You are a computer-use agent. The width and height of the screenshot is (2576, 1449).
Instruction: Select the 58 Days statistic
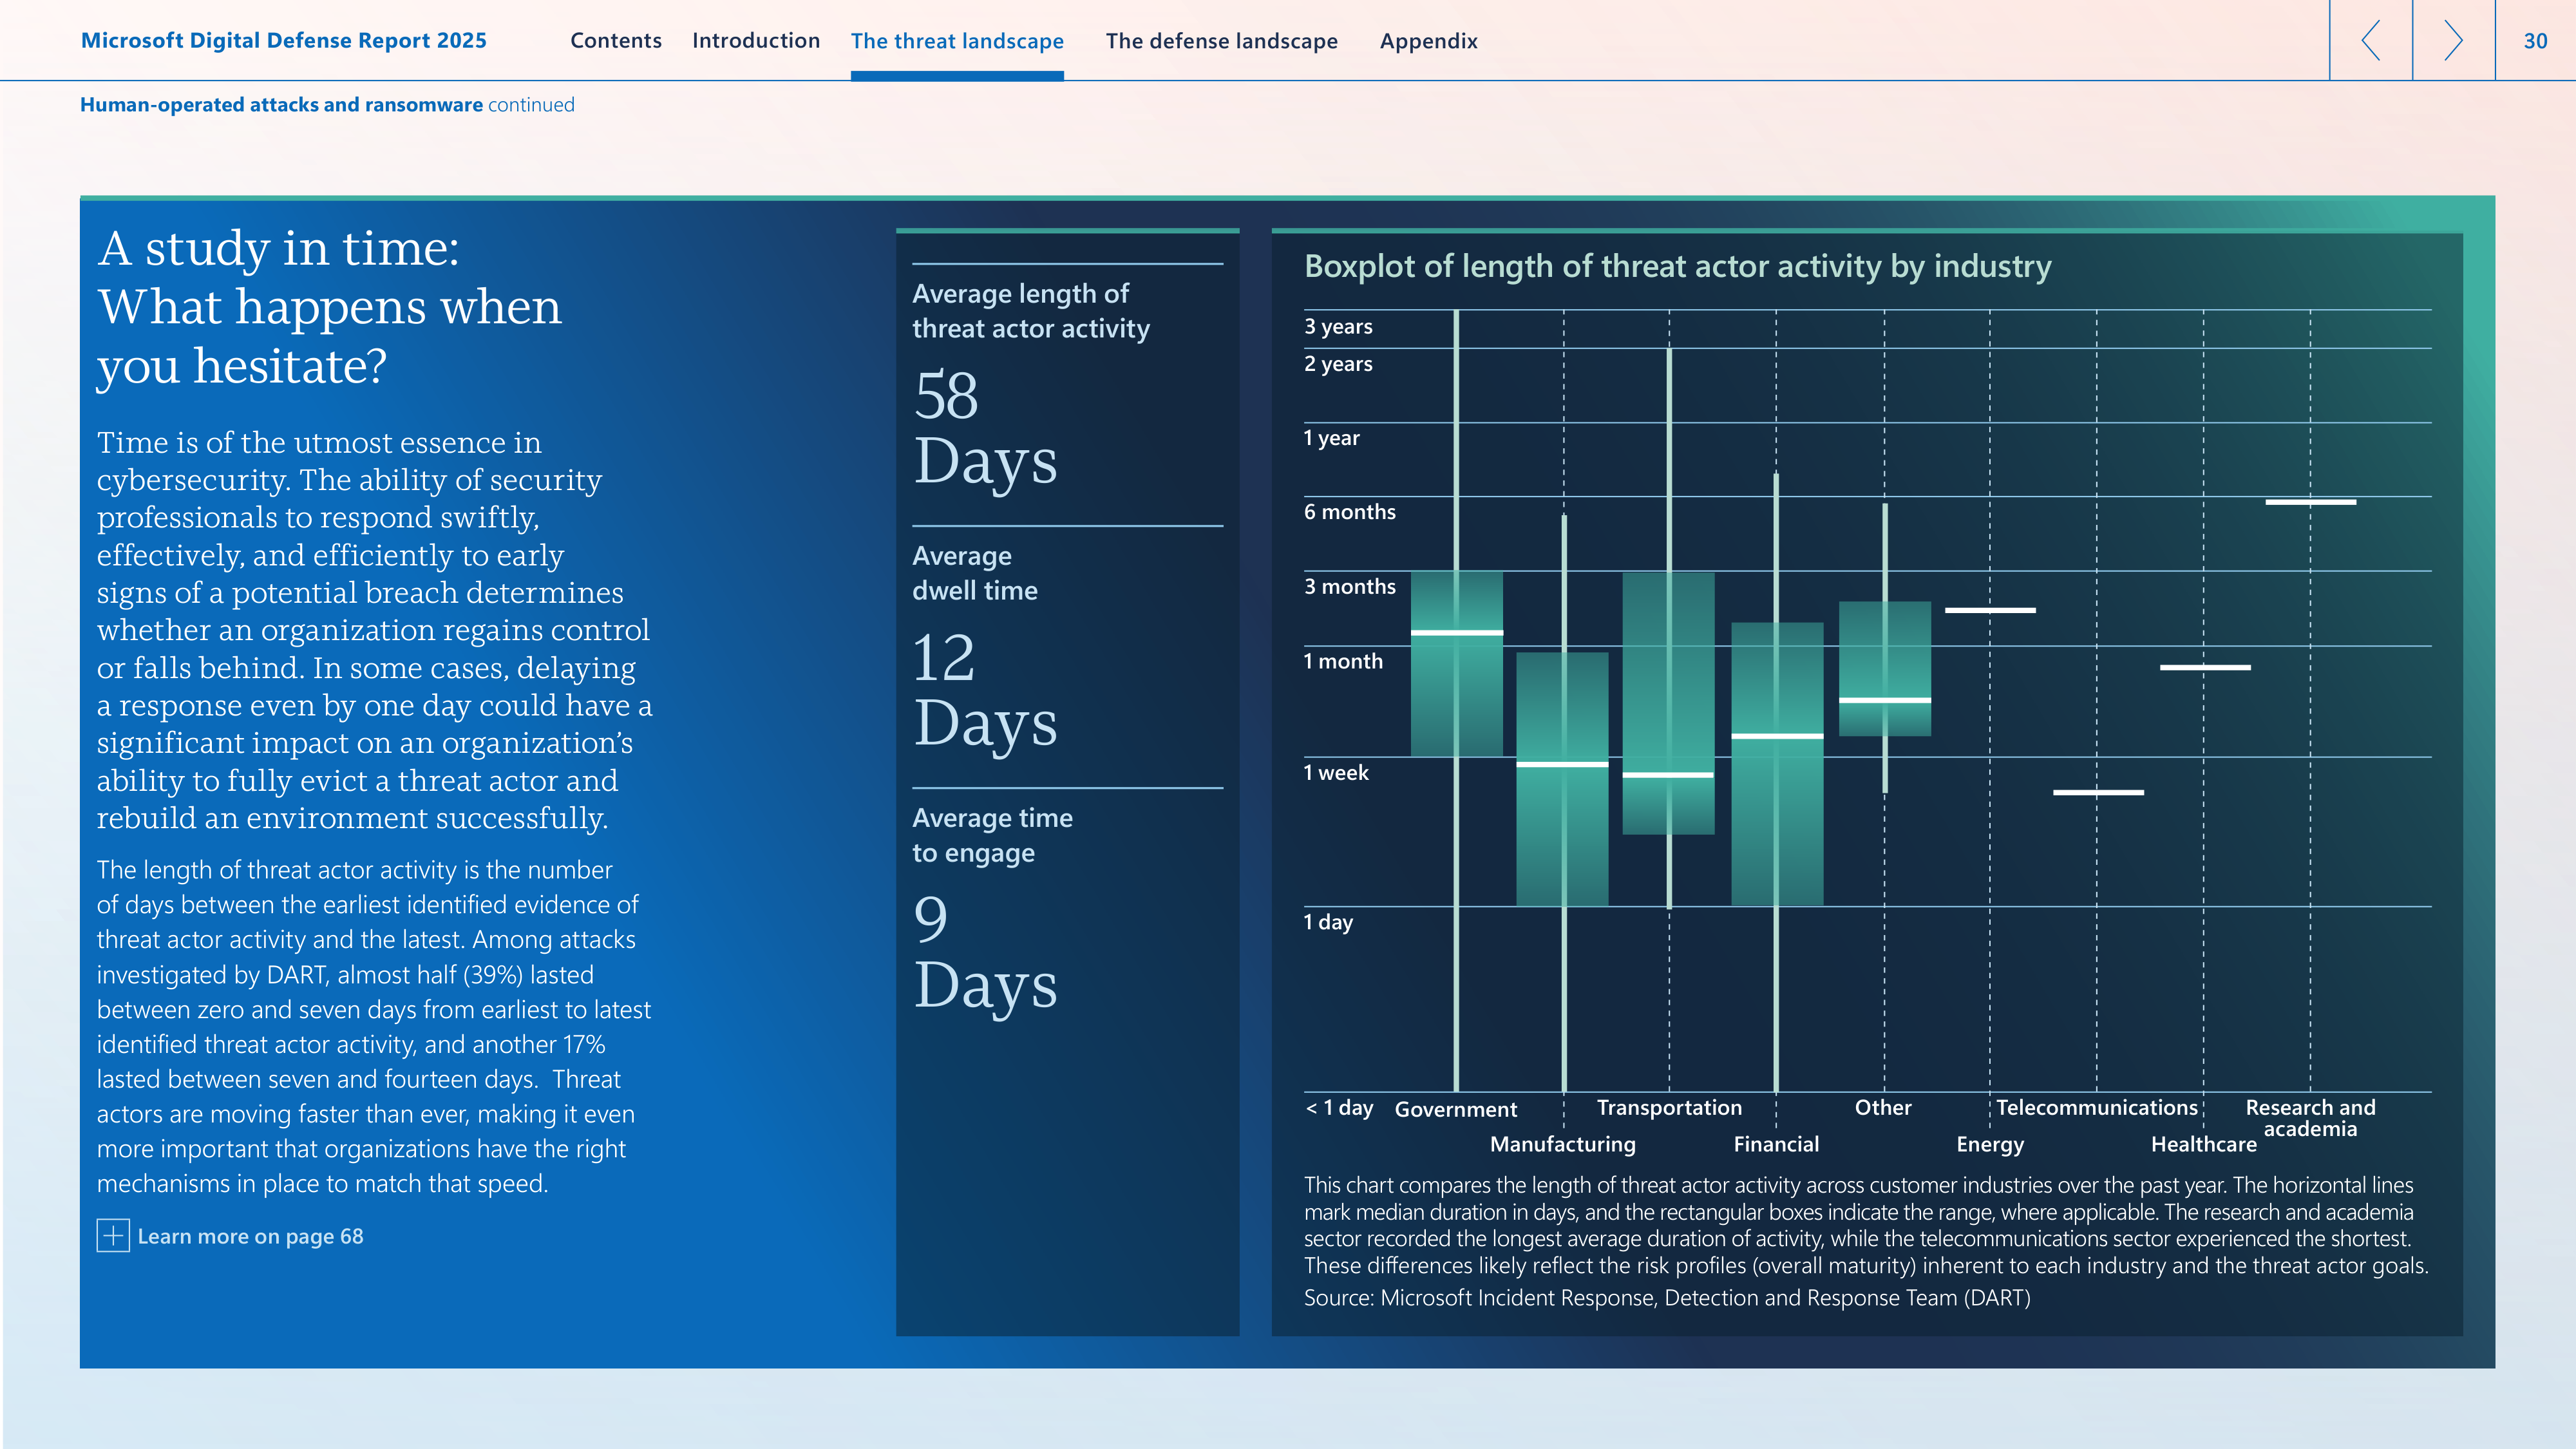(985, 428)
